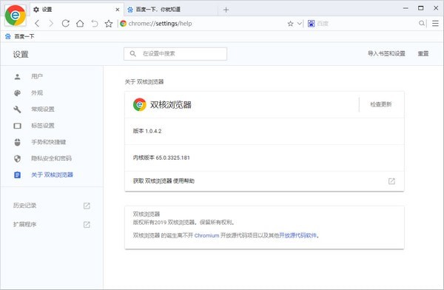Reload the page with refresh icon

[66, 24]
